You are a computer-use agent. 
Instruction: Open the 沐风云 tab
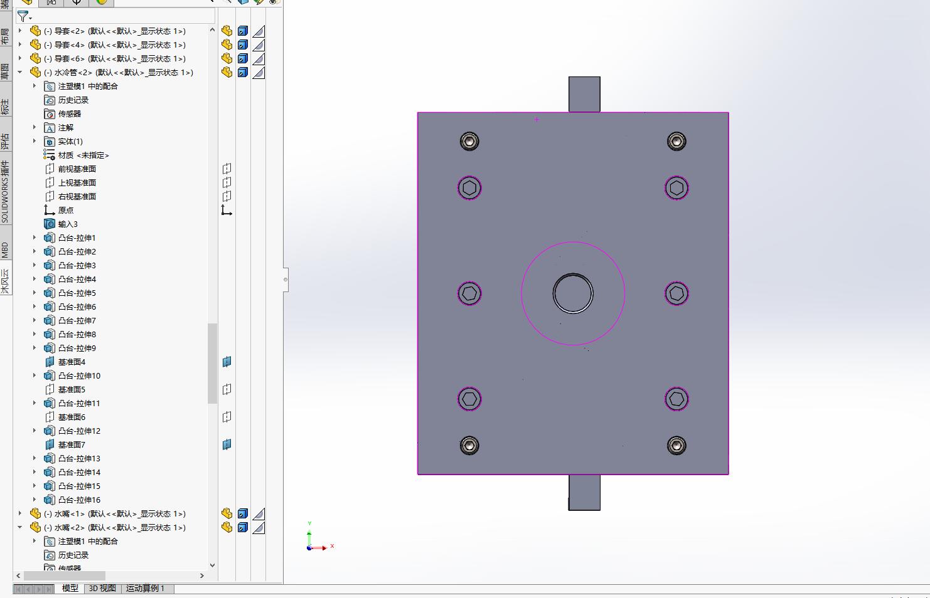tap(5, 281)
